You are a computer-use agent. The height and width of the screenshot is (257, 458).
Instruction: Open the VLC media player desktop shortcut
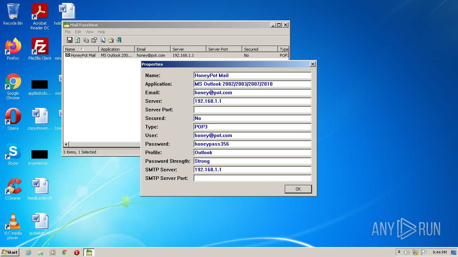click(x=13, y=226)
